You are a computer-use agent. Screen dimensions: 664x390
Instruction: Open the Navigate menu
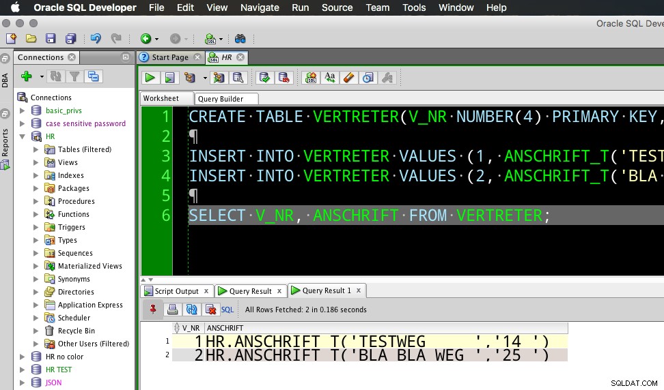(260, 7)
